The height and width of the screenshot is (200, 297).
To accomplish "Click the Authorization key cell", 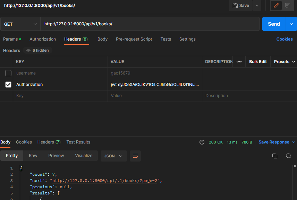I will [60, 84].
